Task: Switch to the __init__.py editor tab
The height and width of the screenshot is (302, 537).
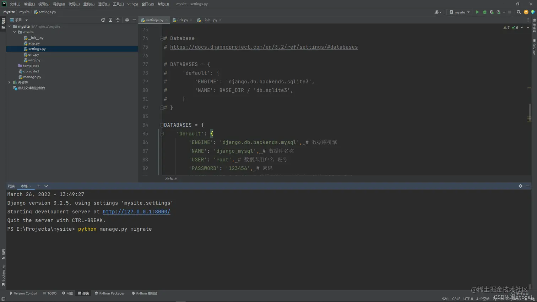Action: pyautogui.click(x=210, y=20)
